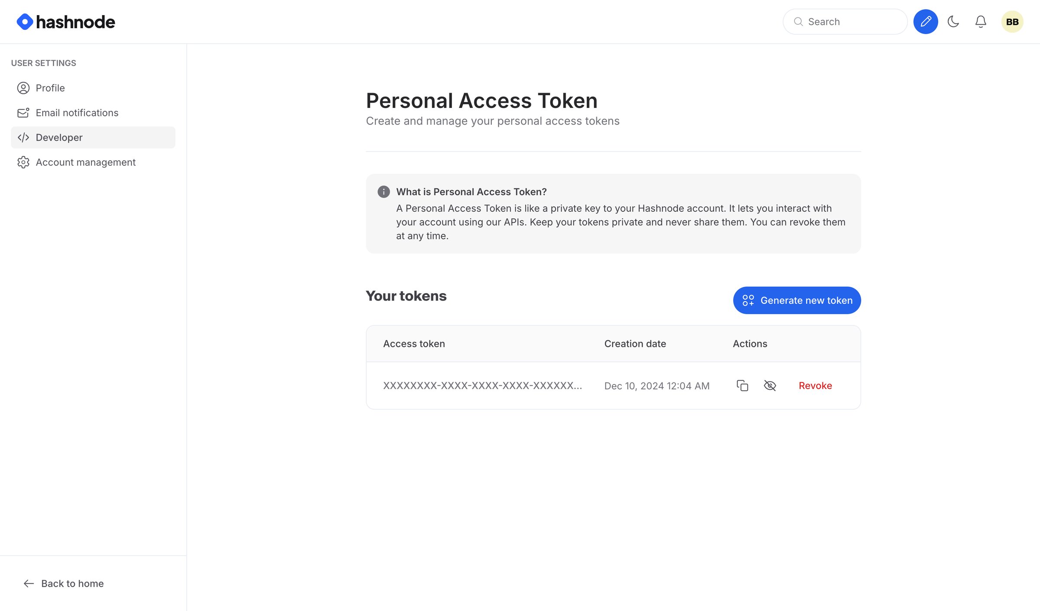Screen dimensions: 1040x611
Task: Toggle token visibility eye icon
Action: (770, 385)
